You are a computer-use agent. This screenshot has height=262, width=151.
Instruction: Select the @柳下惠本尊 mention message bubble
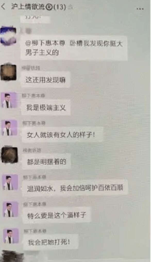point(74,48)
